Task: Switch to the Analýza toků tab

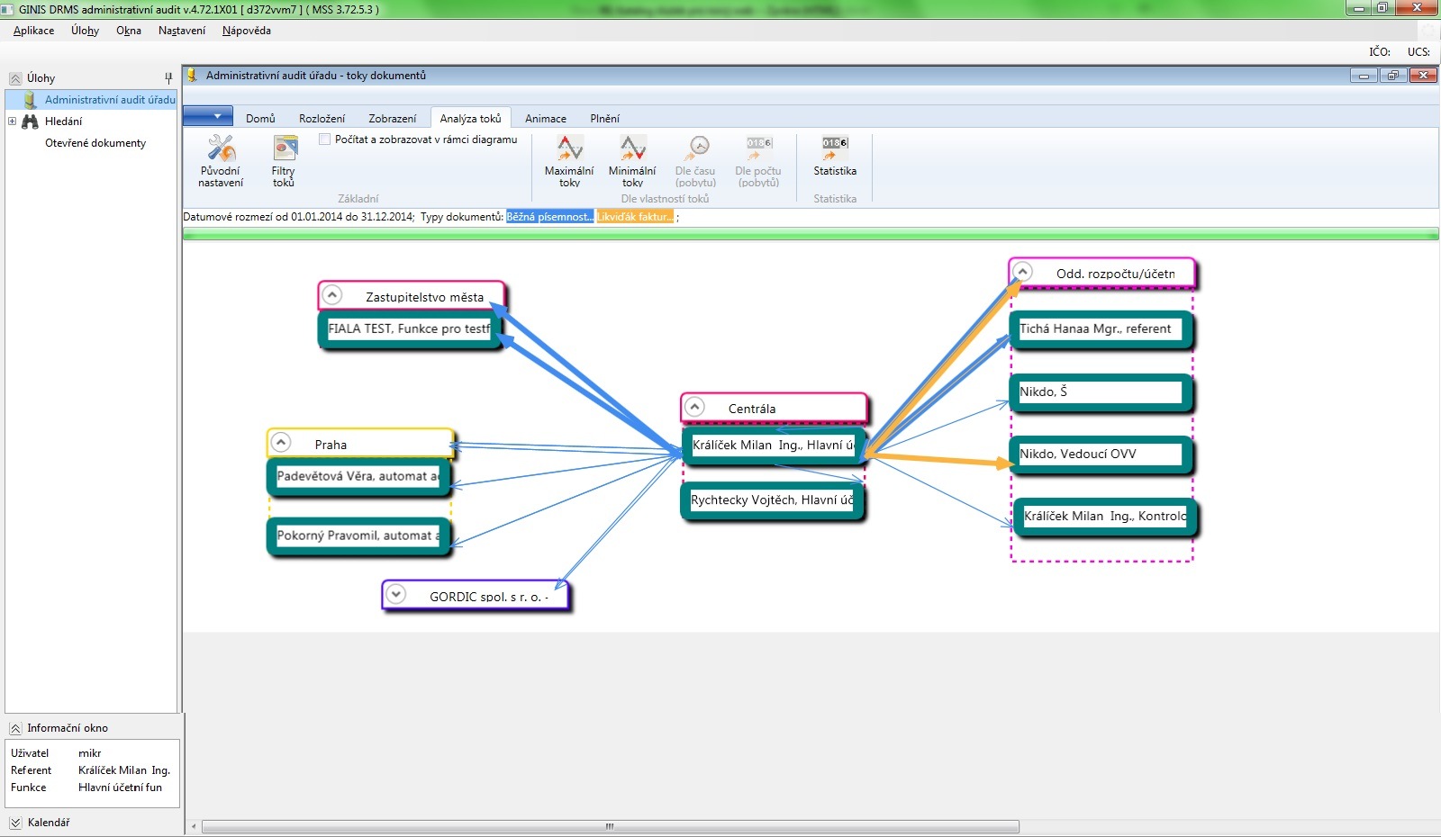Action: (x=471, y=119)
